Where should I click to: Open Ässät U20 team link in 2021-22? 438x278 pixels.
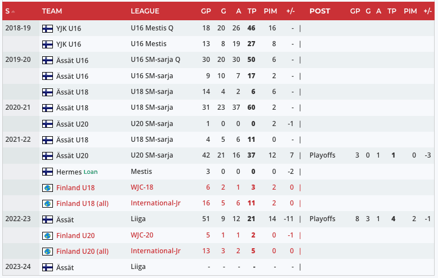(73, 155)
